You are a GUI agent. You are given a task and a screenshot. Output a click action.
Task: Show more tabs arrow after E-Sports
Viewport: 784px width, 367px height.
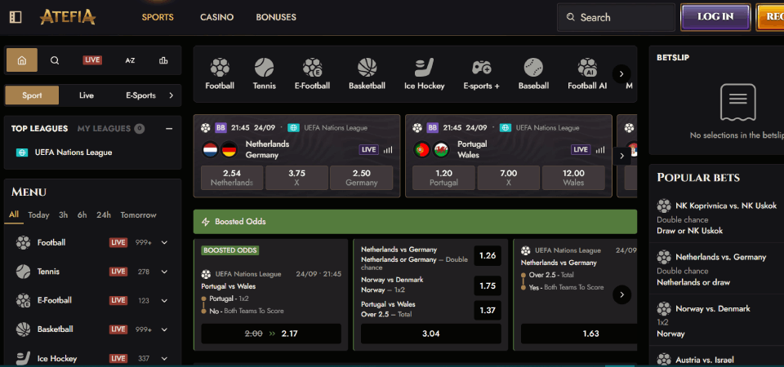[x=171, y=95]
